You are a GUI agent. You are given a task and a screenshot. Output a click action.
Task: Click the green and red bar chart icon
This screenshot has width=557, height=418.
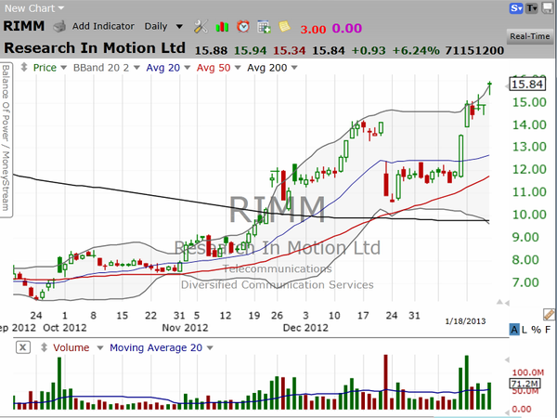[x=222, y=27]
